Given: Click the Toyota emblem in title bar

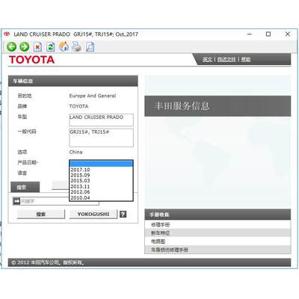Looking at the screenshot, I should (7, 34).
